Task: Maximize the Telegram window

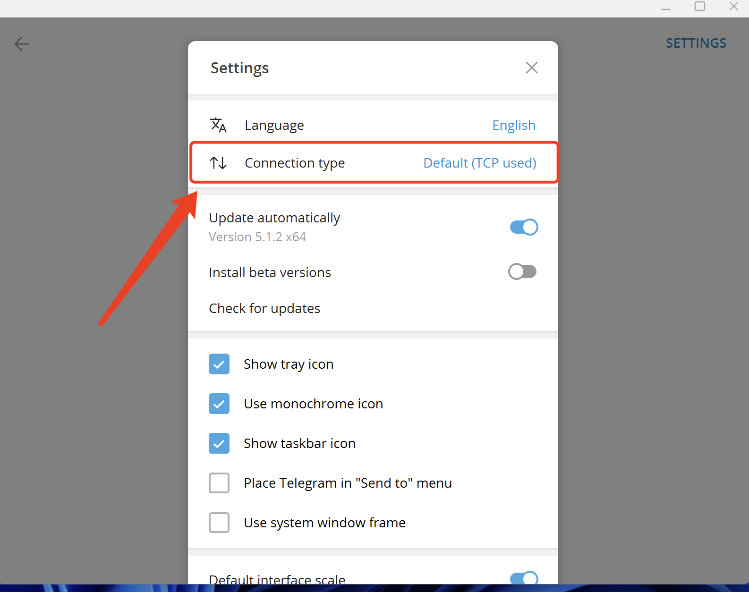Action: point(700,7)
